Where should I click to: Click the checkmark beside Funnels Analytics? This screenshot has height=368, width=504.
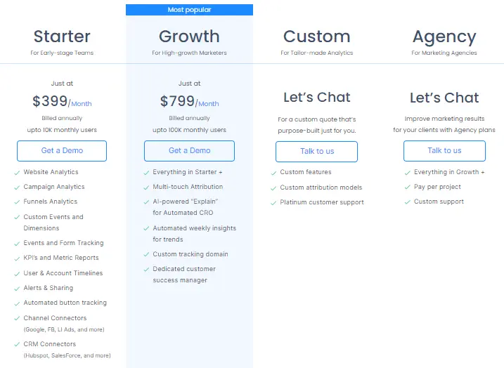coord(16,202)
